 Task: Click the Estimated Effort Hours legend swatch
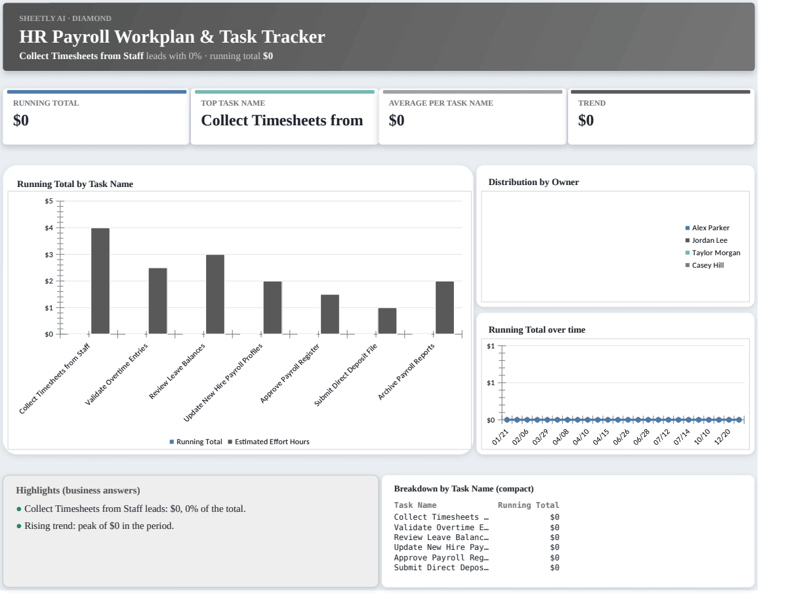[x=230, y=442]
